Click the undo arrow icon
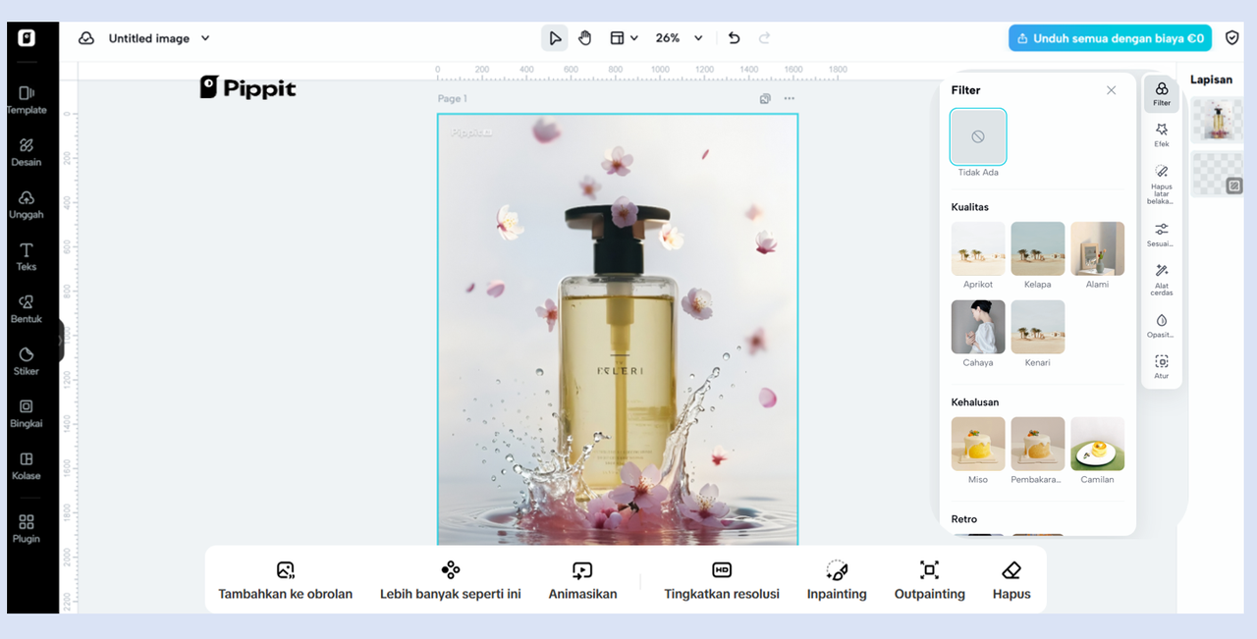The image size is (1257, 639). [x=734, y=38]
